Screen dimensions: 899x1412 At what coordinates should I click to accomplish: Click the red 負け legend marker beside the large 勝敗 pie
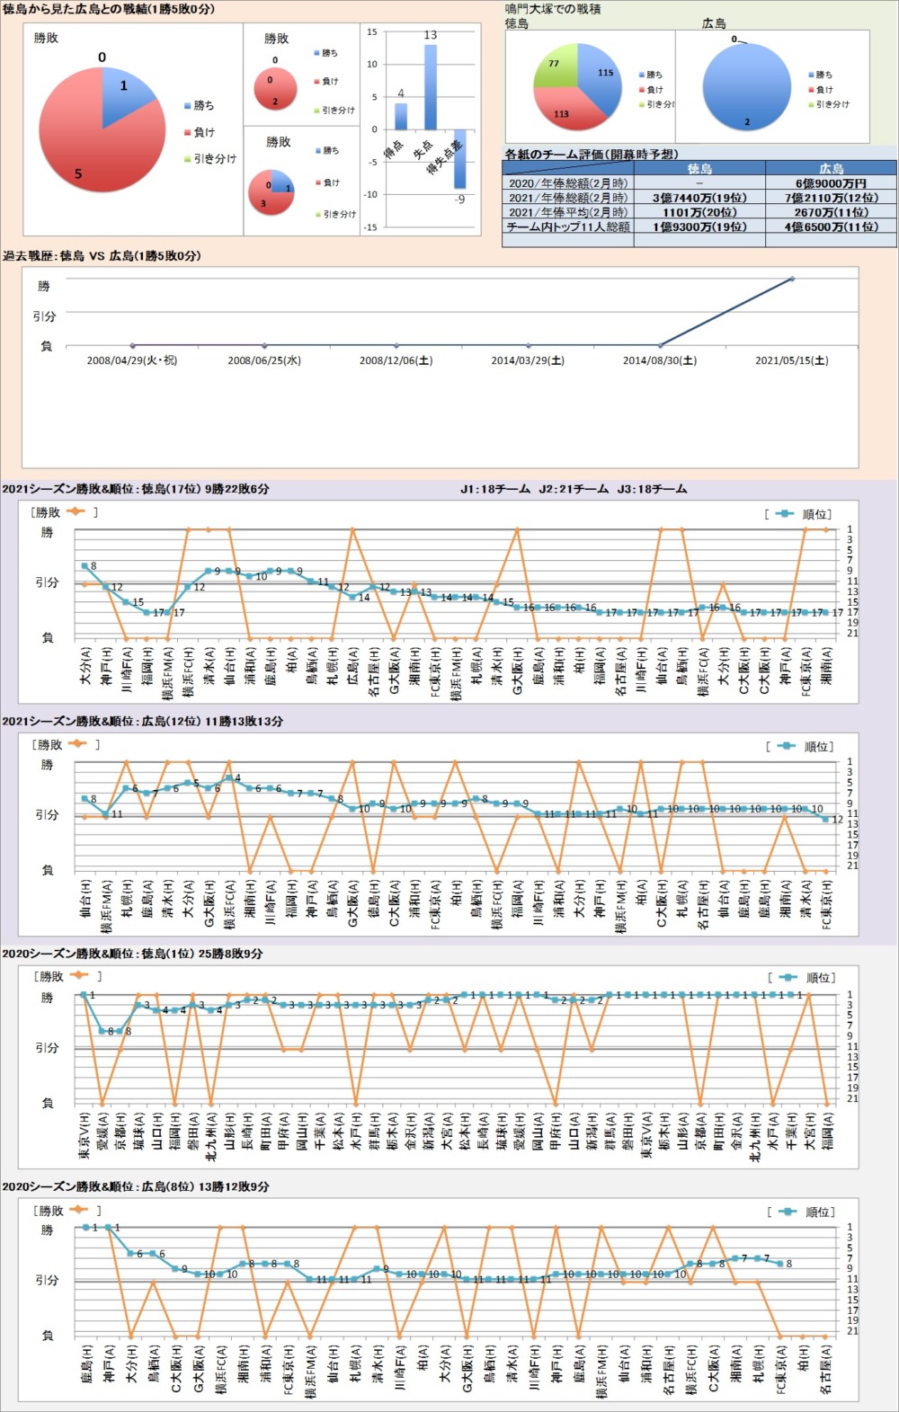coord(188,132)
